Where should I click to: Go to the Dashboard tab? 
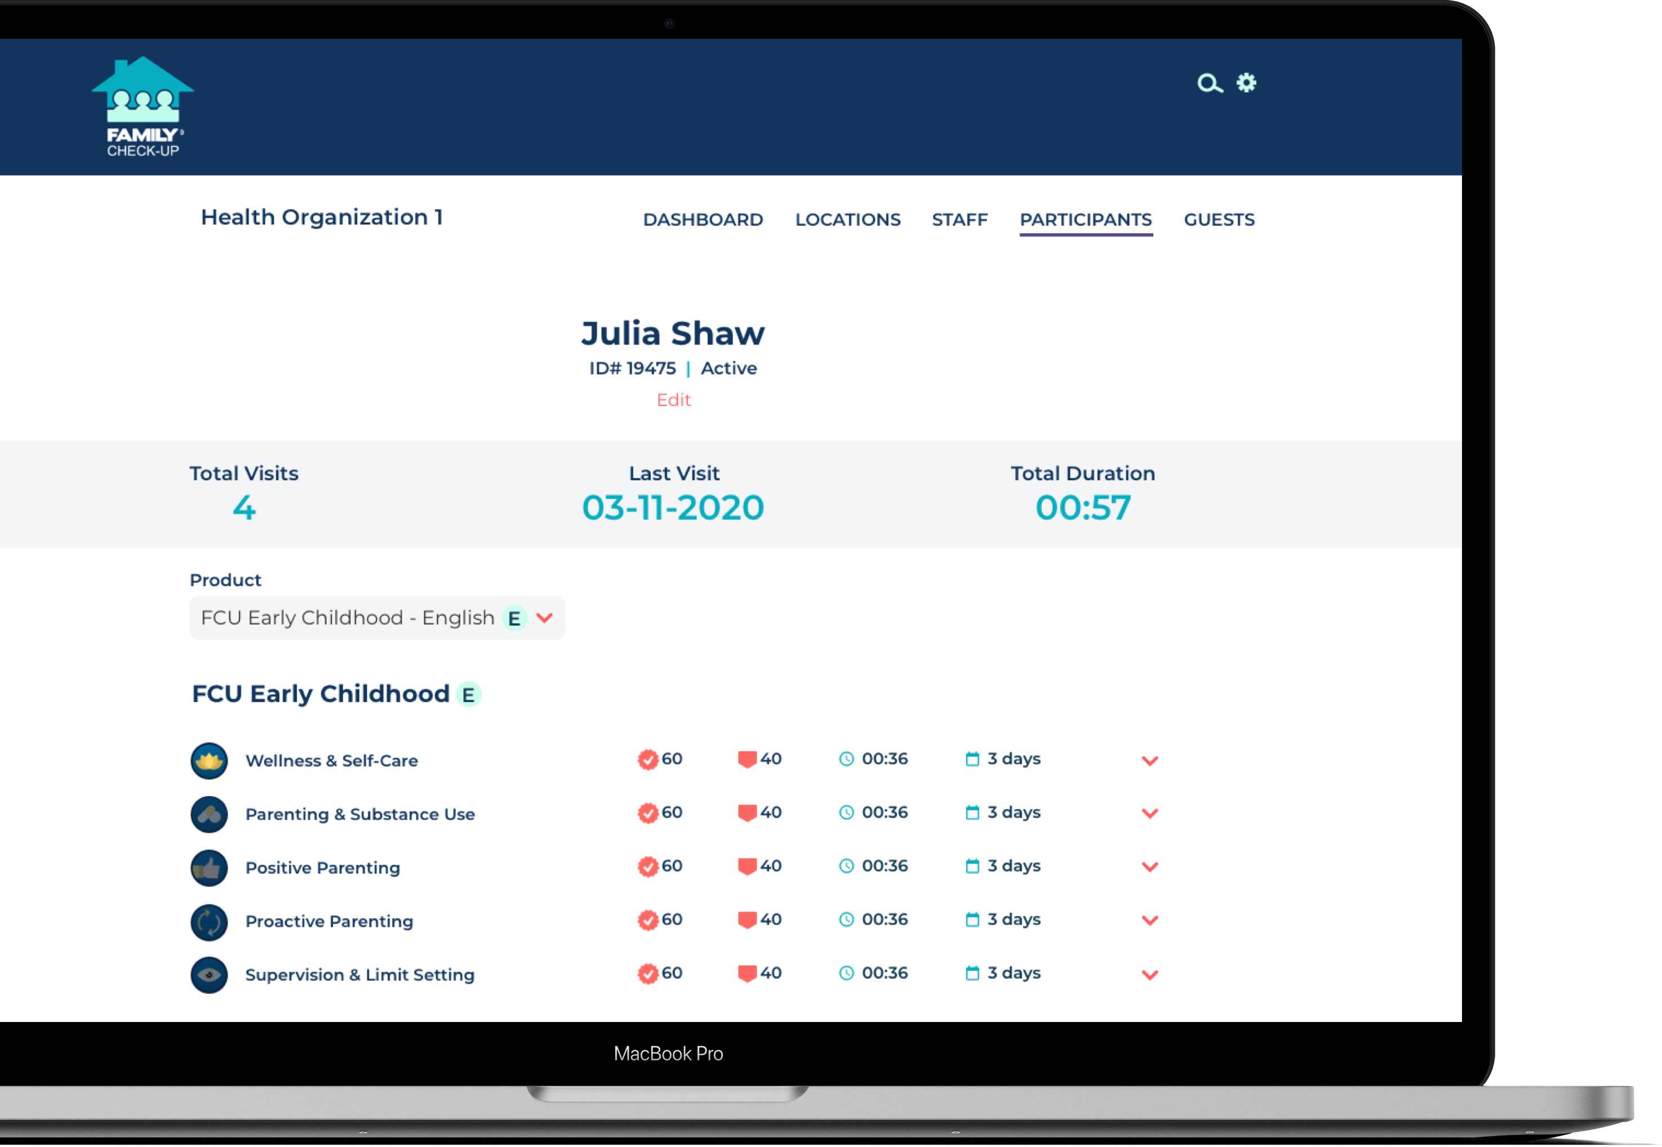(703, 220)
